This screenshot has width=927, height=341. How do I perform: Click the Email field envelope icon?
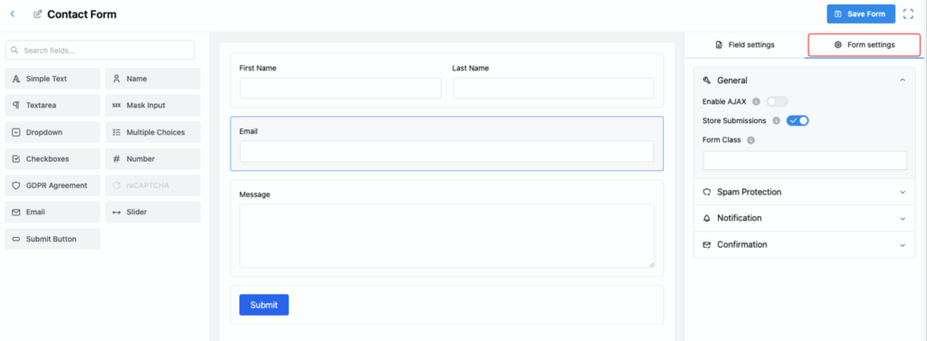16,213
